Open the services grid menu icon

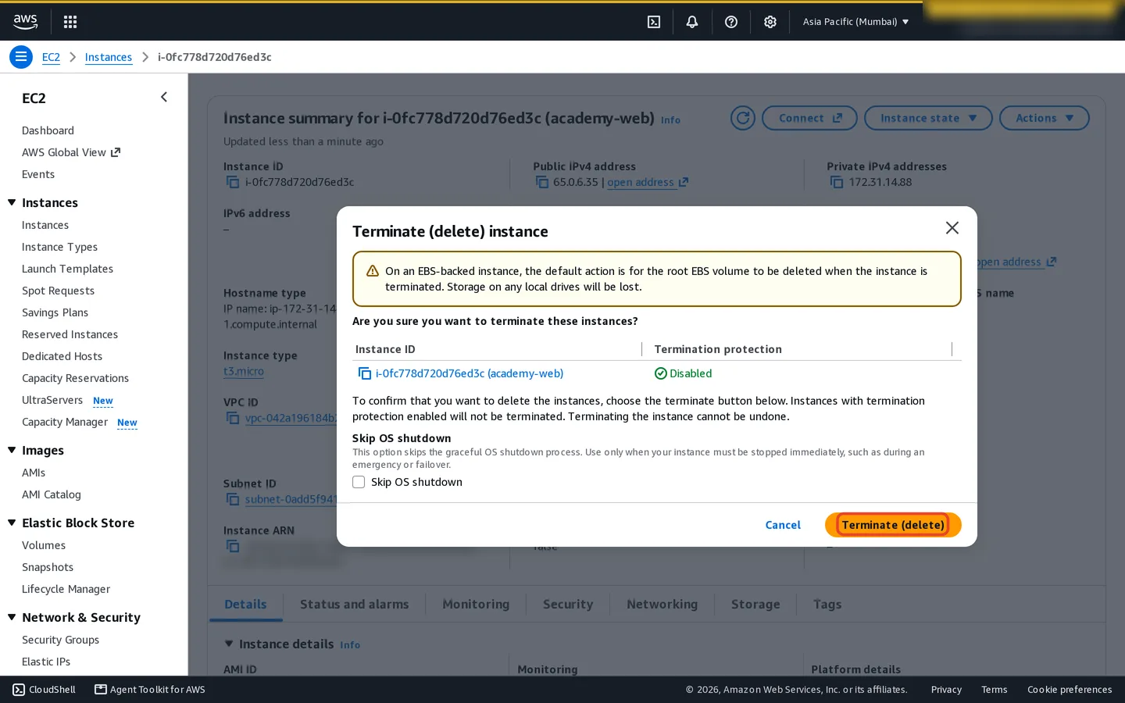coord(70,22)
